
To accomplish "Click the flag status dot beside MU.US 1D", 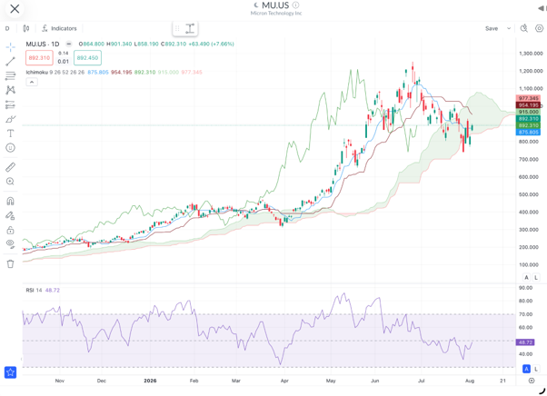I will point(69,44).
